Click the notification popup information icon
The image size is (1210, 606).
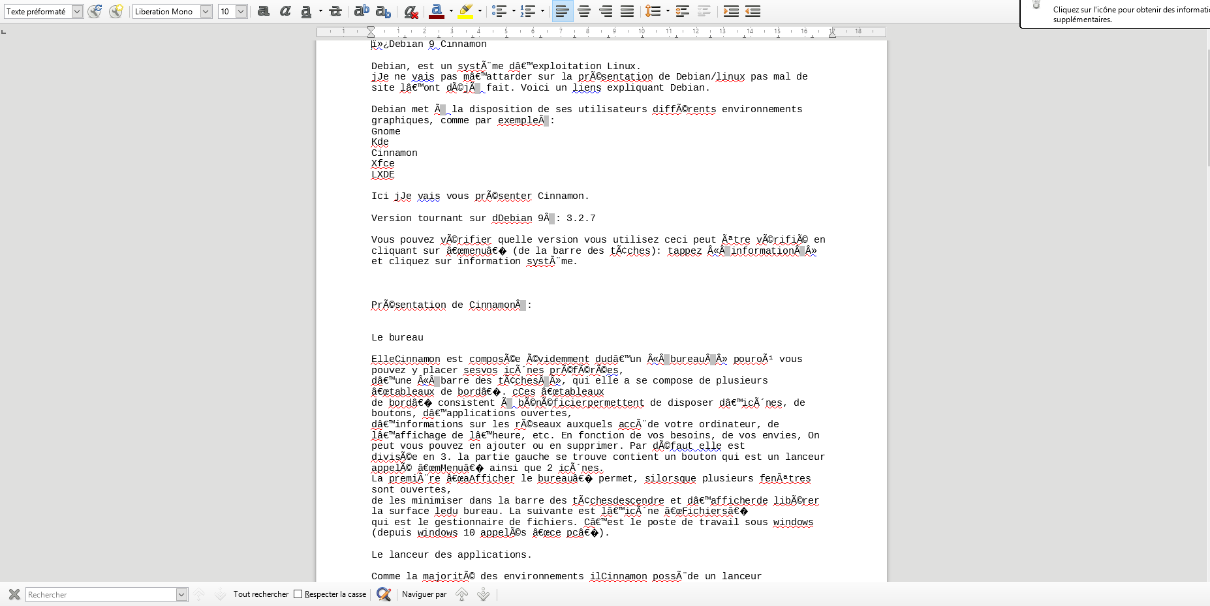pos(1036,5)
